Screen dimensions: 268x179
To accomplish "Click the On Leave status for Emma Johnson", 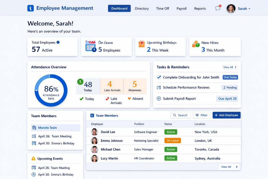I will pos(173,140).
